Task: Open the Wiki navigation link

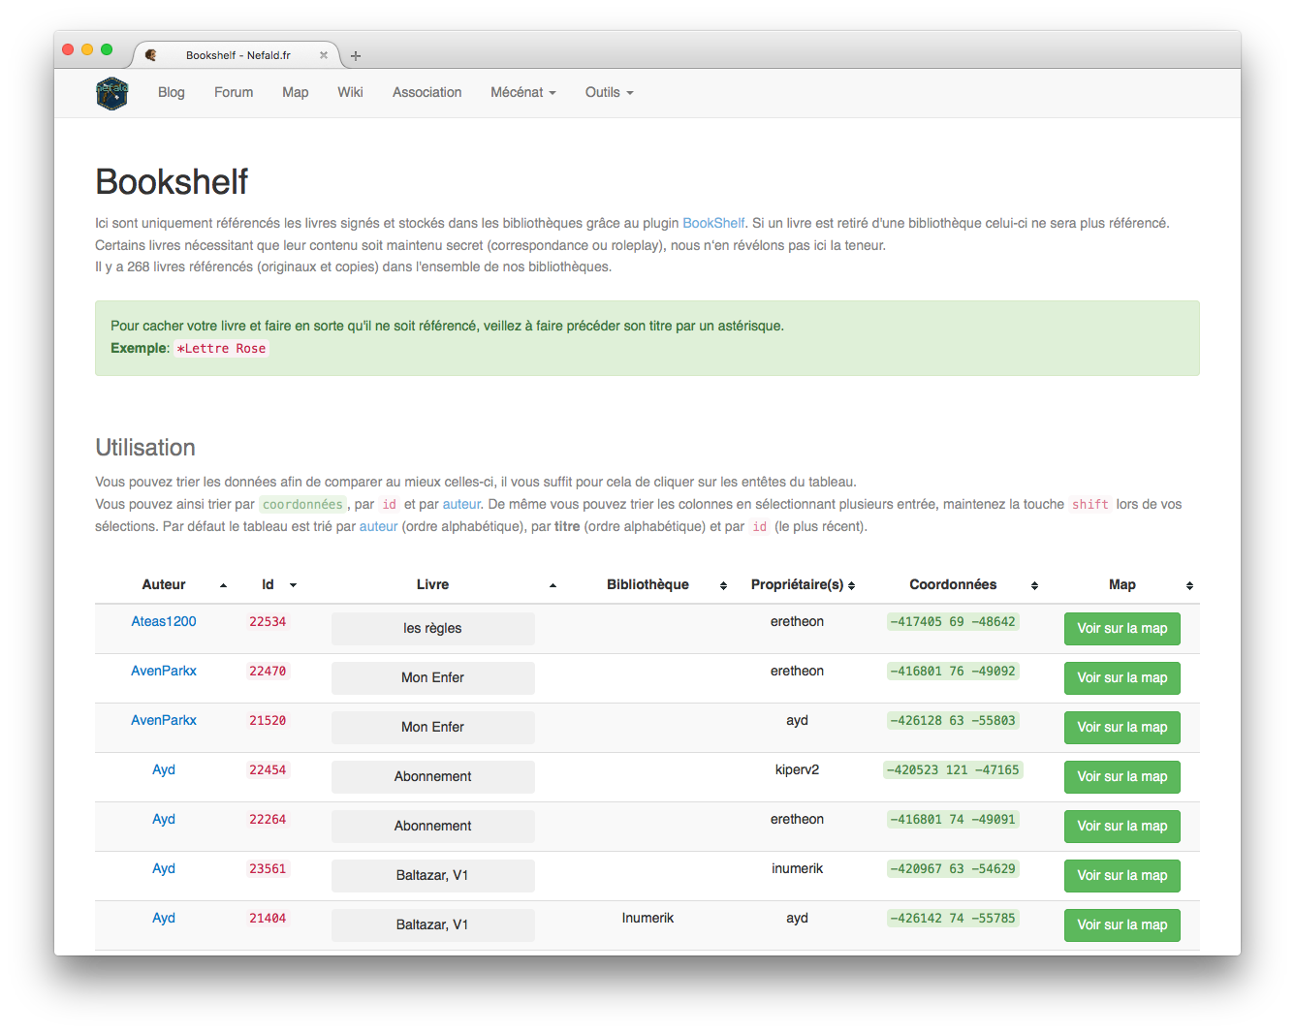Action: click(x=350, y=92)
